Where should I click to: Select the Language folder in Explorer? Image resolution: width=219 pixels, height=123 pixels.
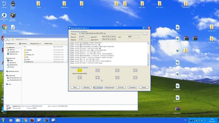[x=28, y=50]
